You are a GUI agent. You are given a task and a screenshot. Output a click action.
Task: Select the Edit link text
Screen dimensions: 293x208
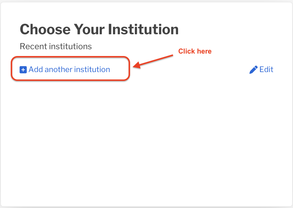click(266, 69)
